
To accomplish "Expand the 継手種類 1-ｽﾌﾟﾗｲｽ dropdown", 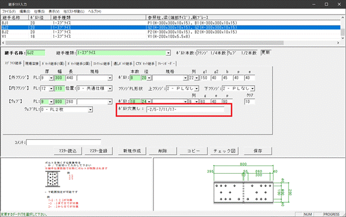I will click(168, 53).
